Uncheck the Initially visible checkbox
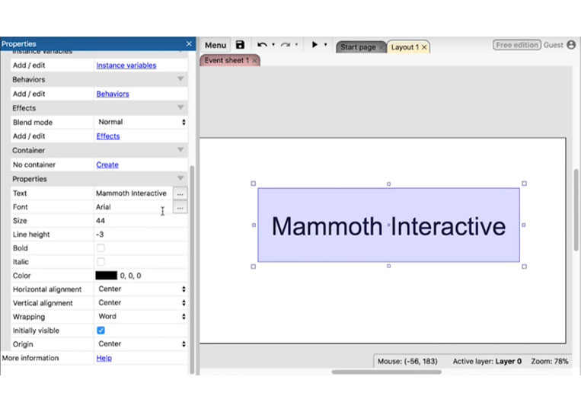This screenshot has width=581, height=412. [101, 330]
